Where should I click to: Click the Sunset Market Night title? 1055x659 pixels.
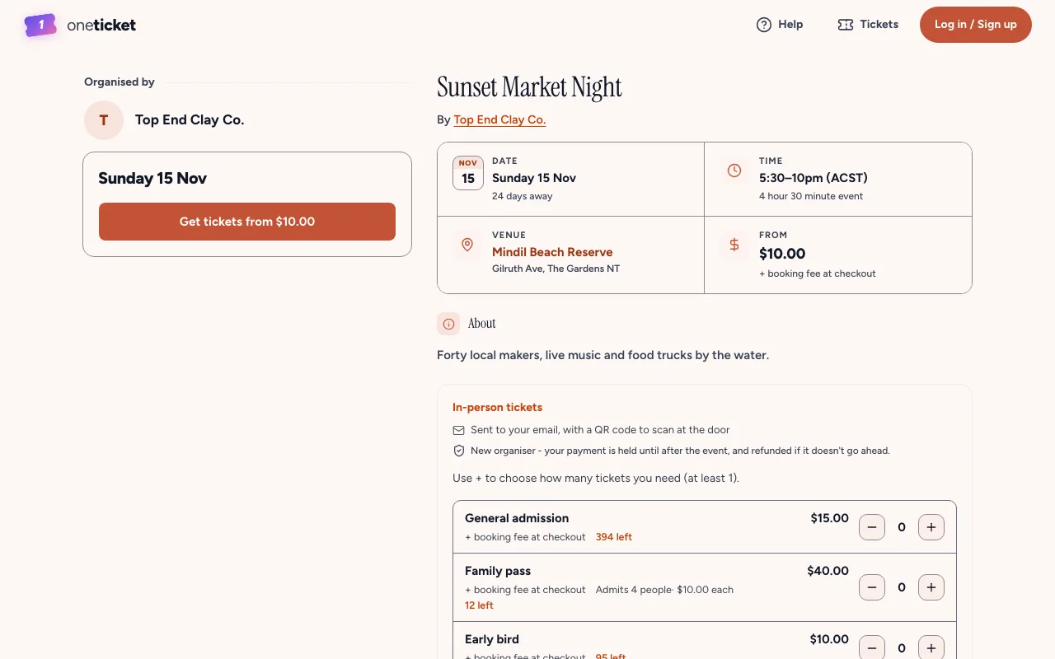(x=529, y=87)
